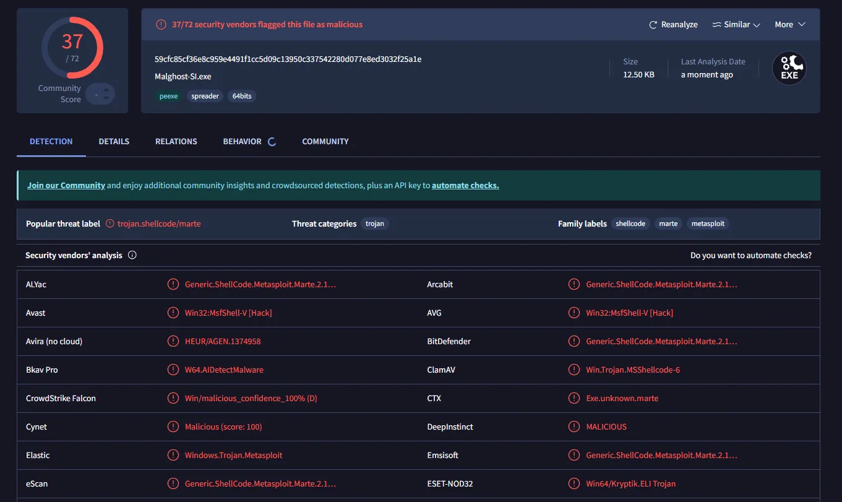The image size is (842, 502).
Task: Click the Join our Community link
Action: pyautogui.click(x=66, y=184)
